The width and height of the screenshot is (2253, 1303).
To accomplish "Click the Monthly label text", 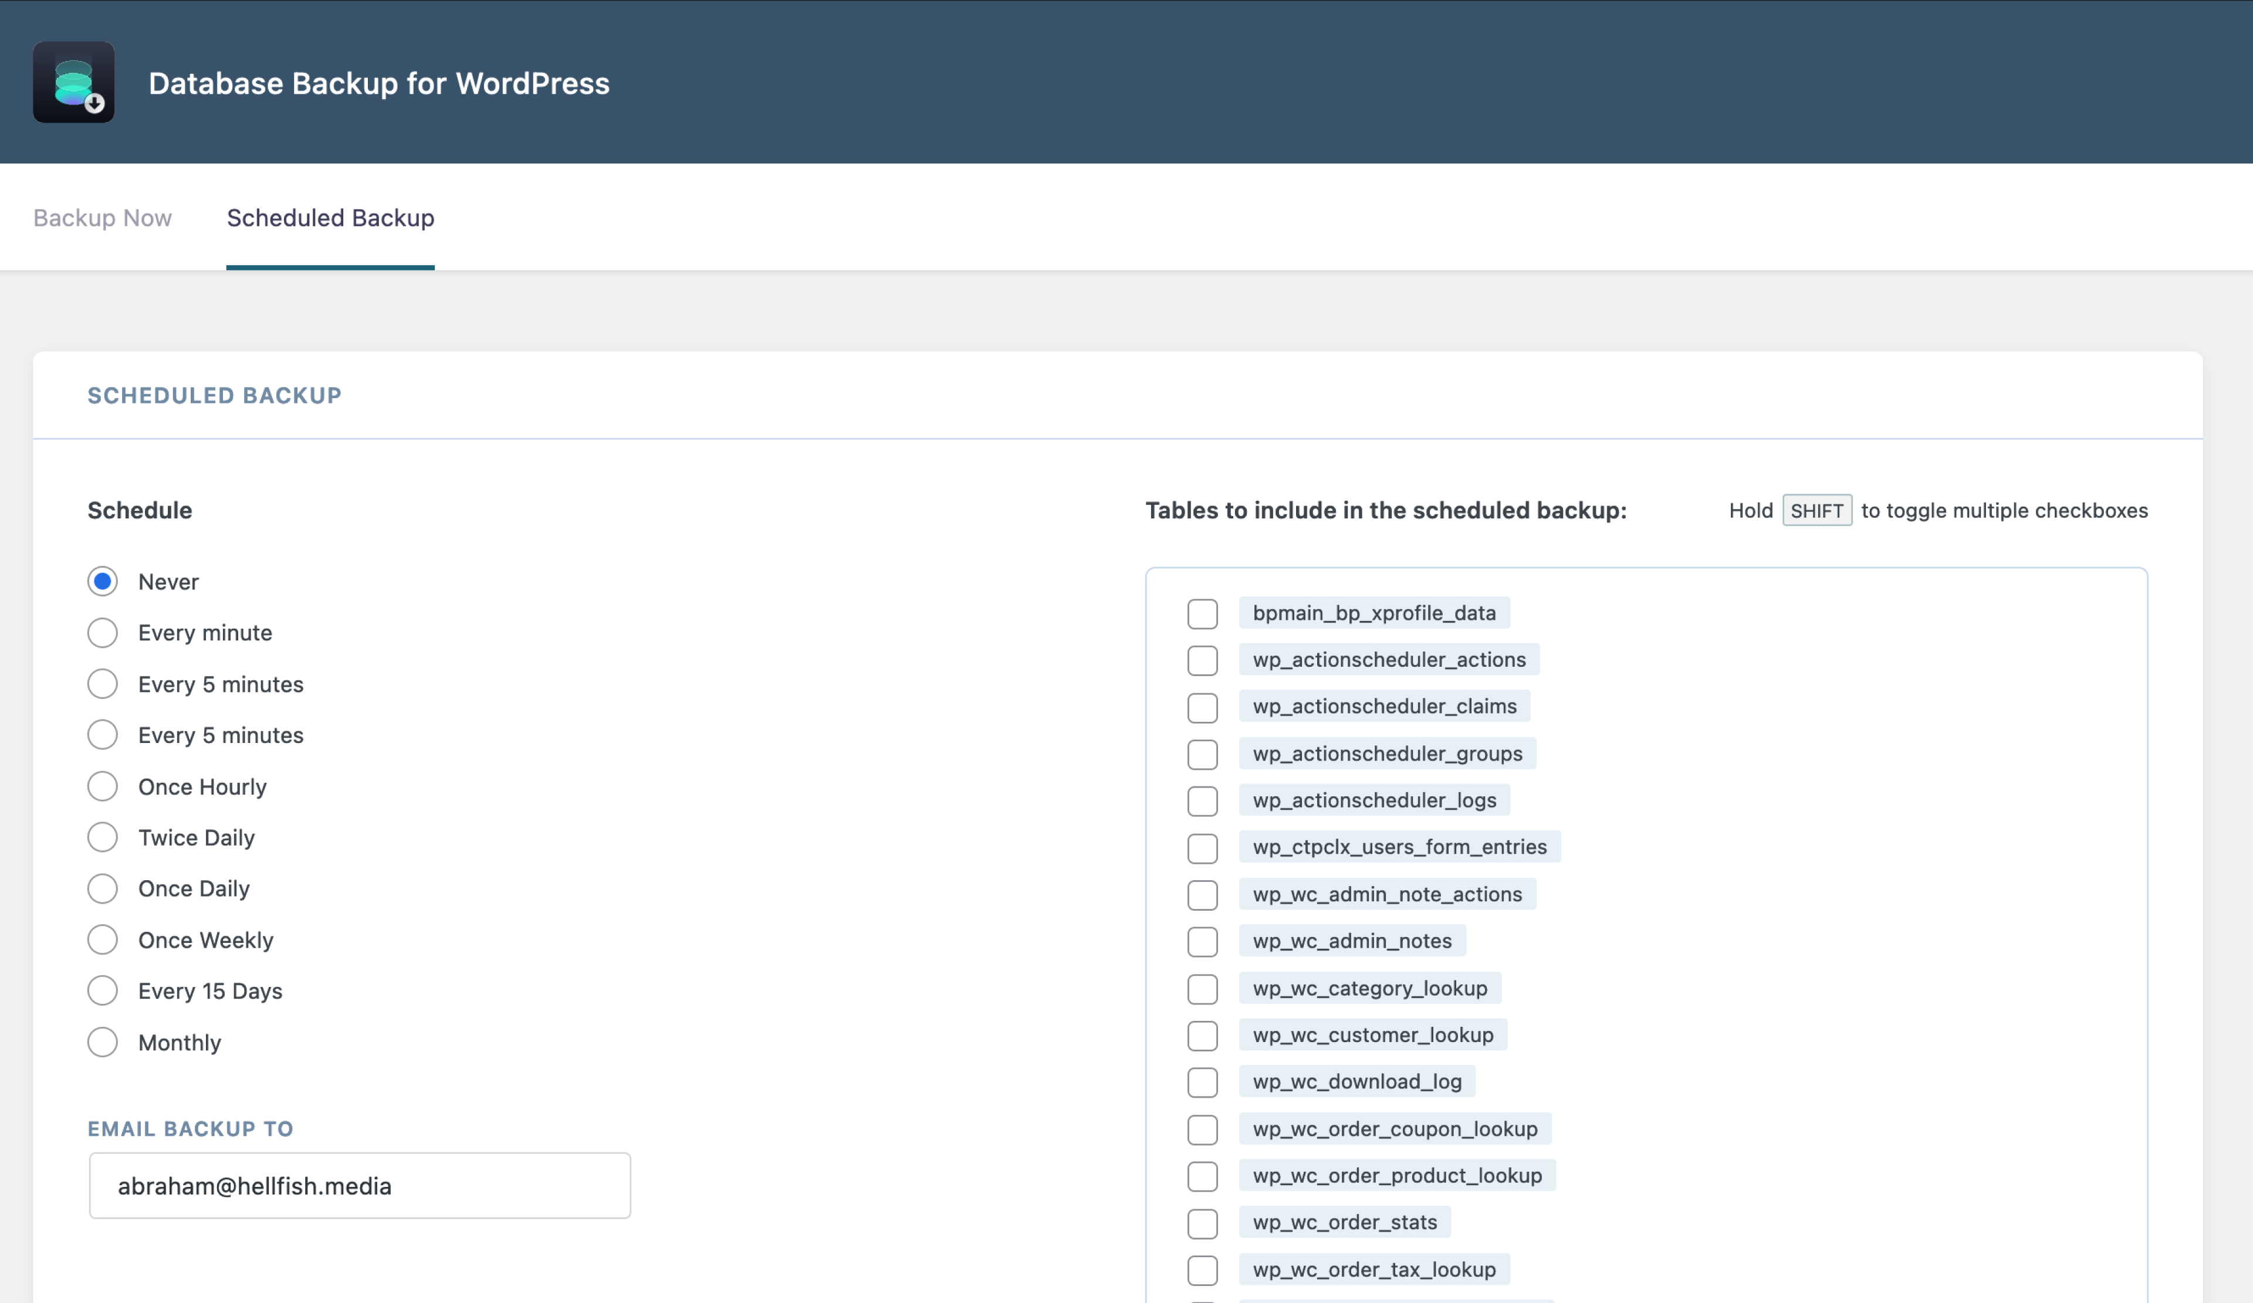I will pyautogui.click(x=180, y=1042).
